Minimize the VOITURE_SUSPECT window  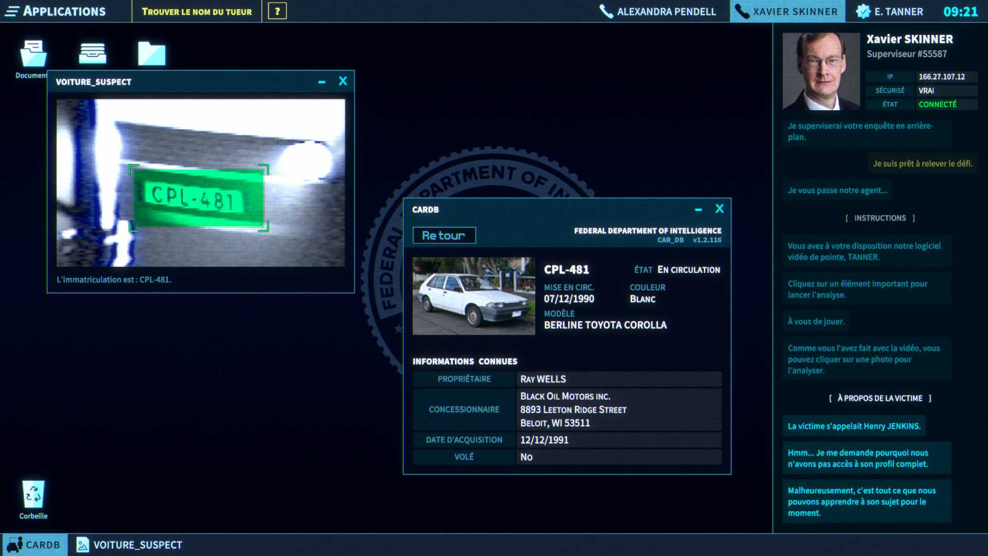(x=322, y=82)
